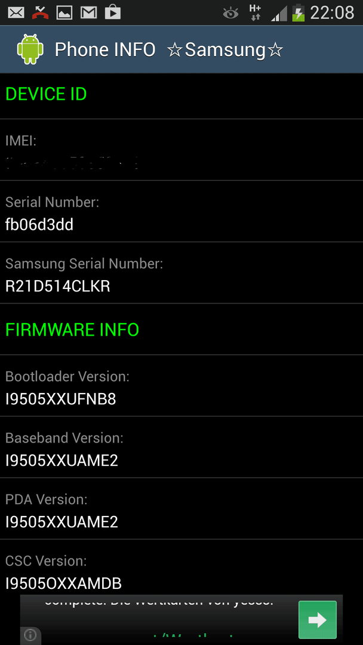Tap the Smart Stay eye icon

pos(230,13)
